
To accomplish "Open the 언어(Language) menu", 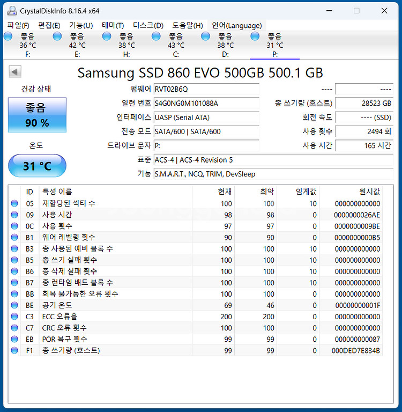I will pyautogui.click(x=236, y=25).
